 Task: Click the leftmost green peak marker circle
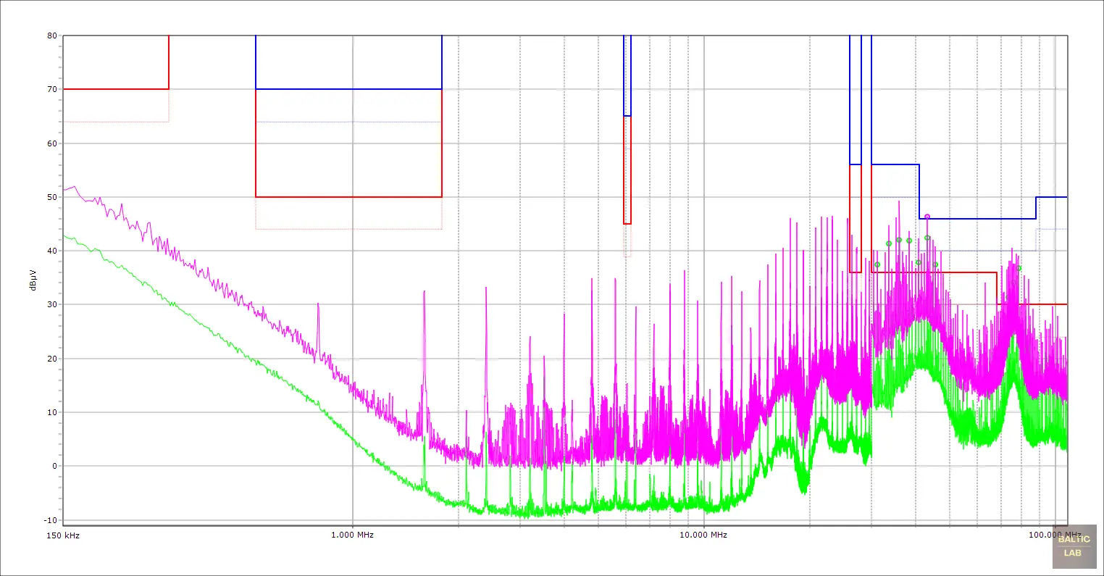(877, 264)
